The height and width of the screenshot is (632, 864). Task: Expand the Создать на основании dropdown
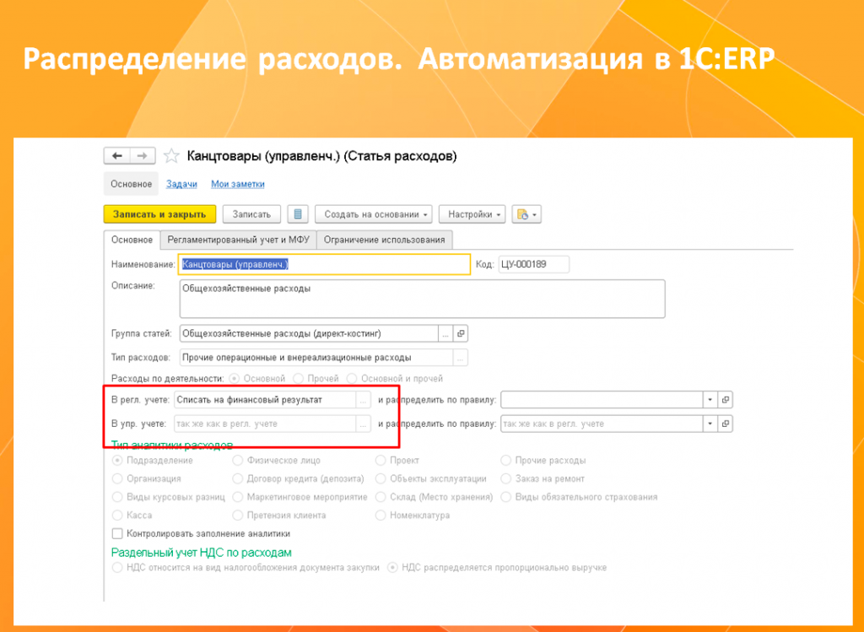[x=374, y=214]
